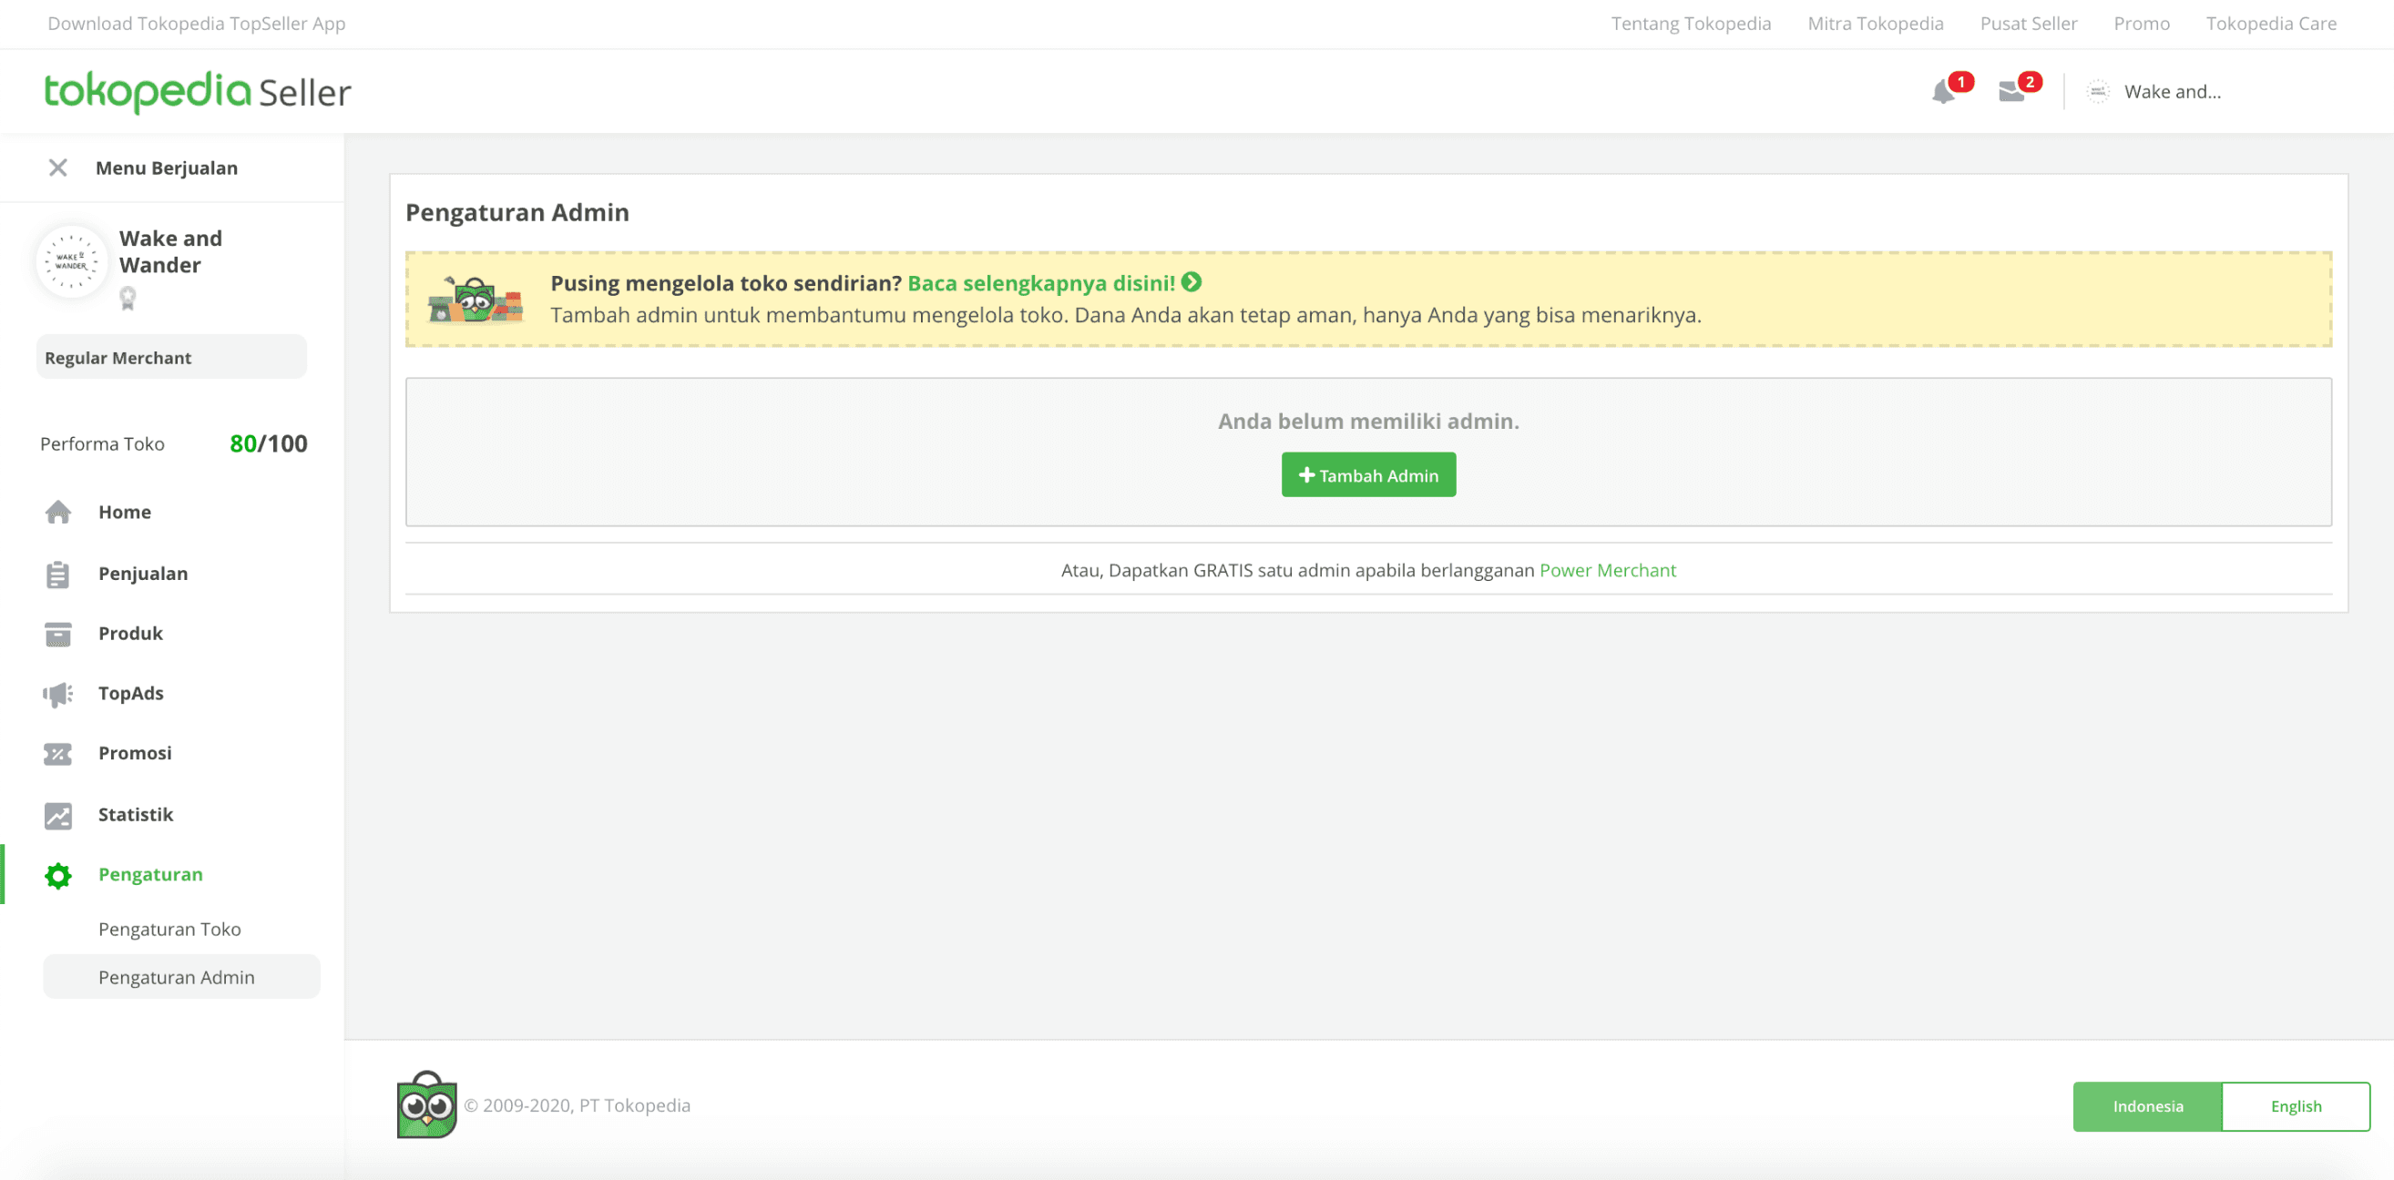Click Baca selengkapnya disini link
2394x1180 pixels.
coord(1042,283)
